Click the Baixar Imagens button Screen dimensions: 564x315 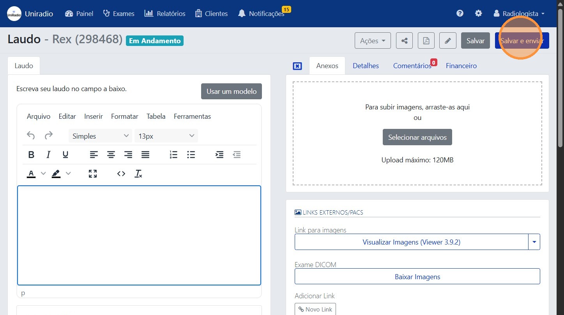(x=417, y=276)
